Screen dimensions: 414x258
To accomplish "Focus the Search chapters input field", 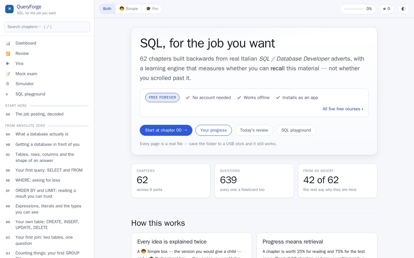I will pyautogui.click(x=47, y=27).
